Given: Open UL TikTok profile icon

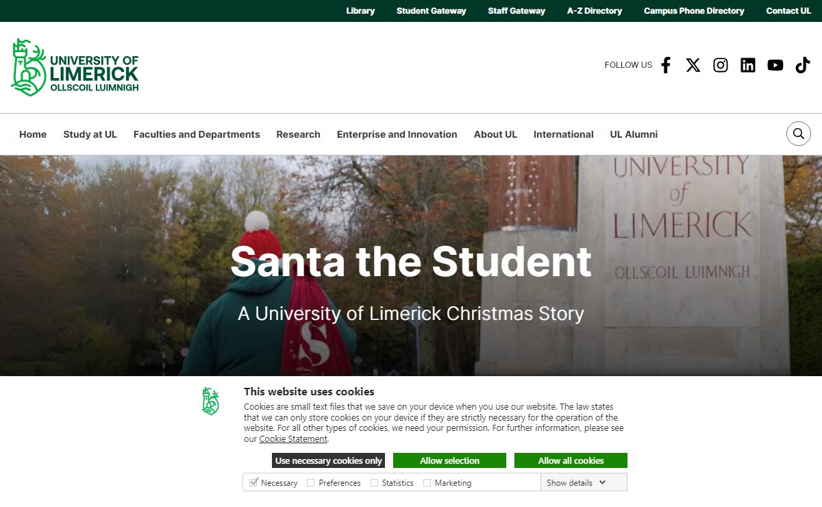Looking at the screenshot, I should [803, 65].
